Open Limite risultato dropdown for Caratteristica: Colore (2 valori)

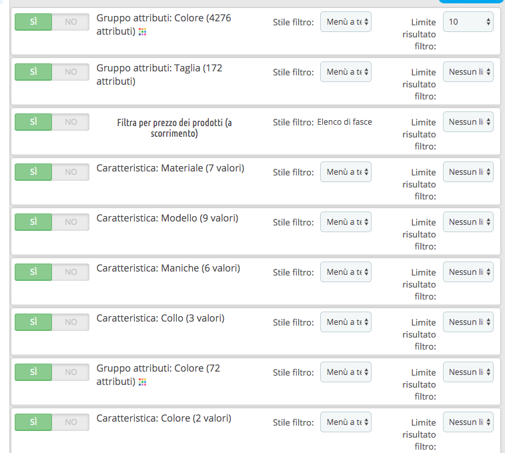coord(468,422)
